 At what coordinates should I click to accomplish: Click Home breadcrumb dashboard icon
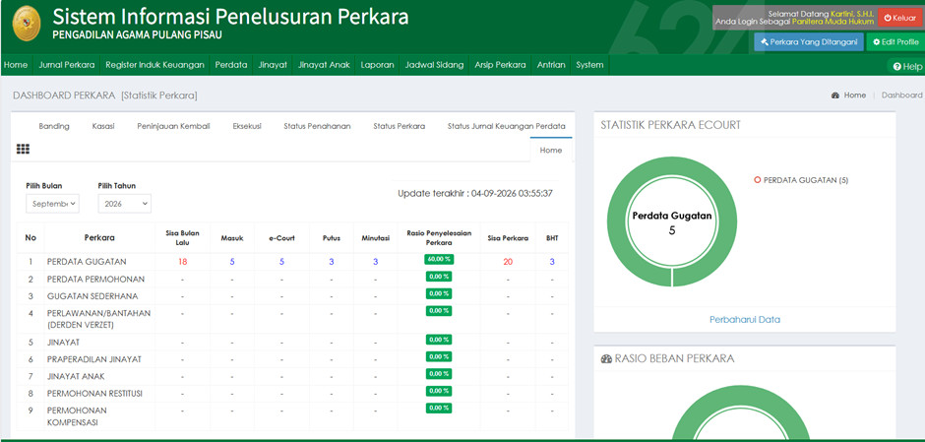(835, 95)
